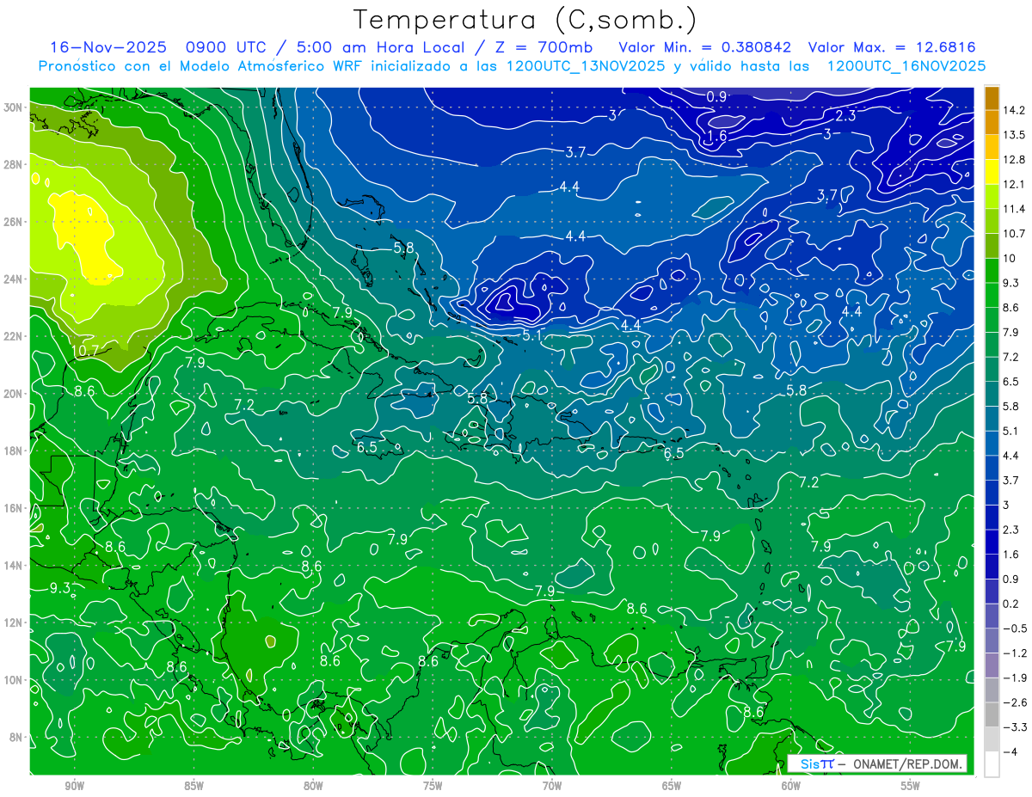Click the '2.3' contour label on map
Viewport: 1032px width, 797px height.
(845, 115)
